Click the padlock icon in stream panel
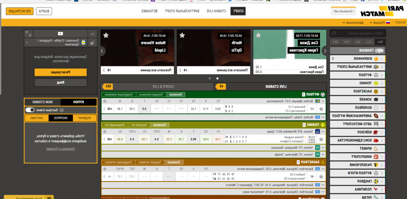Viewport: 407px width, 199px height. click(x=92, y=43)
